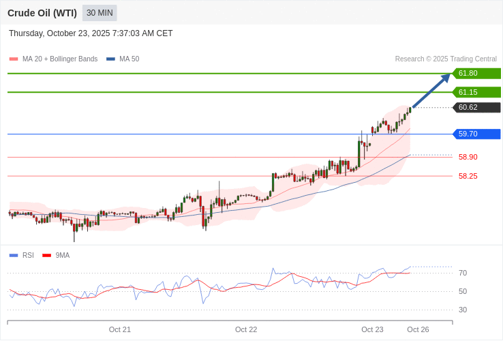Click the 30 MIN timeframe badge

[x=100, y=13]
